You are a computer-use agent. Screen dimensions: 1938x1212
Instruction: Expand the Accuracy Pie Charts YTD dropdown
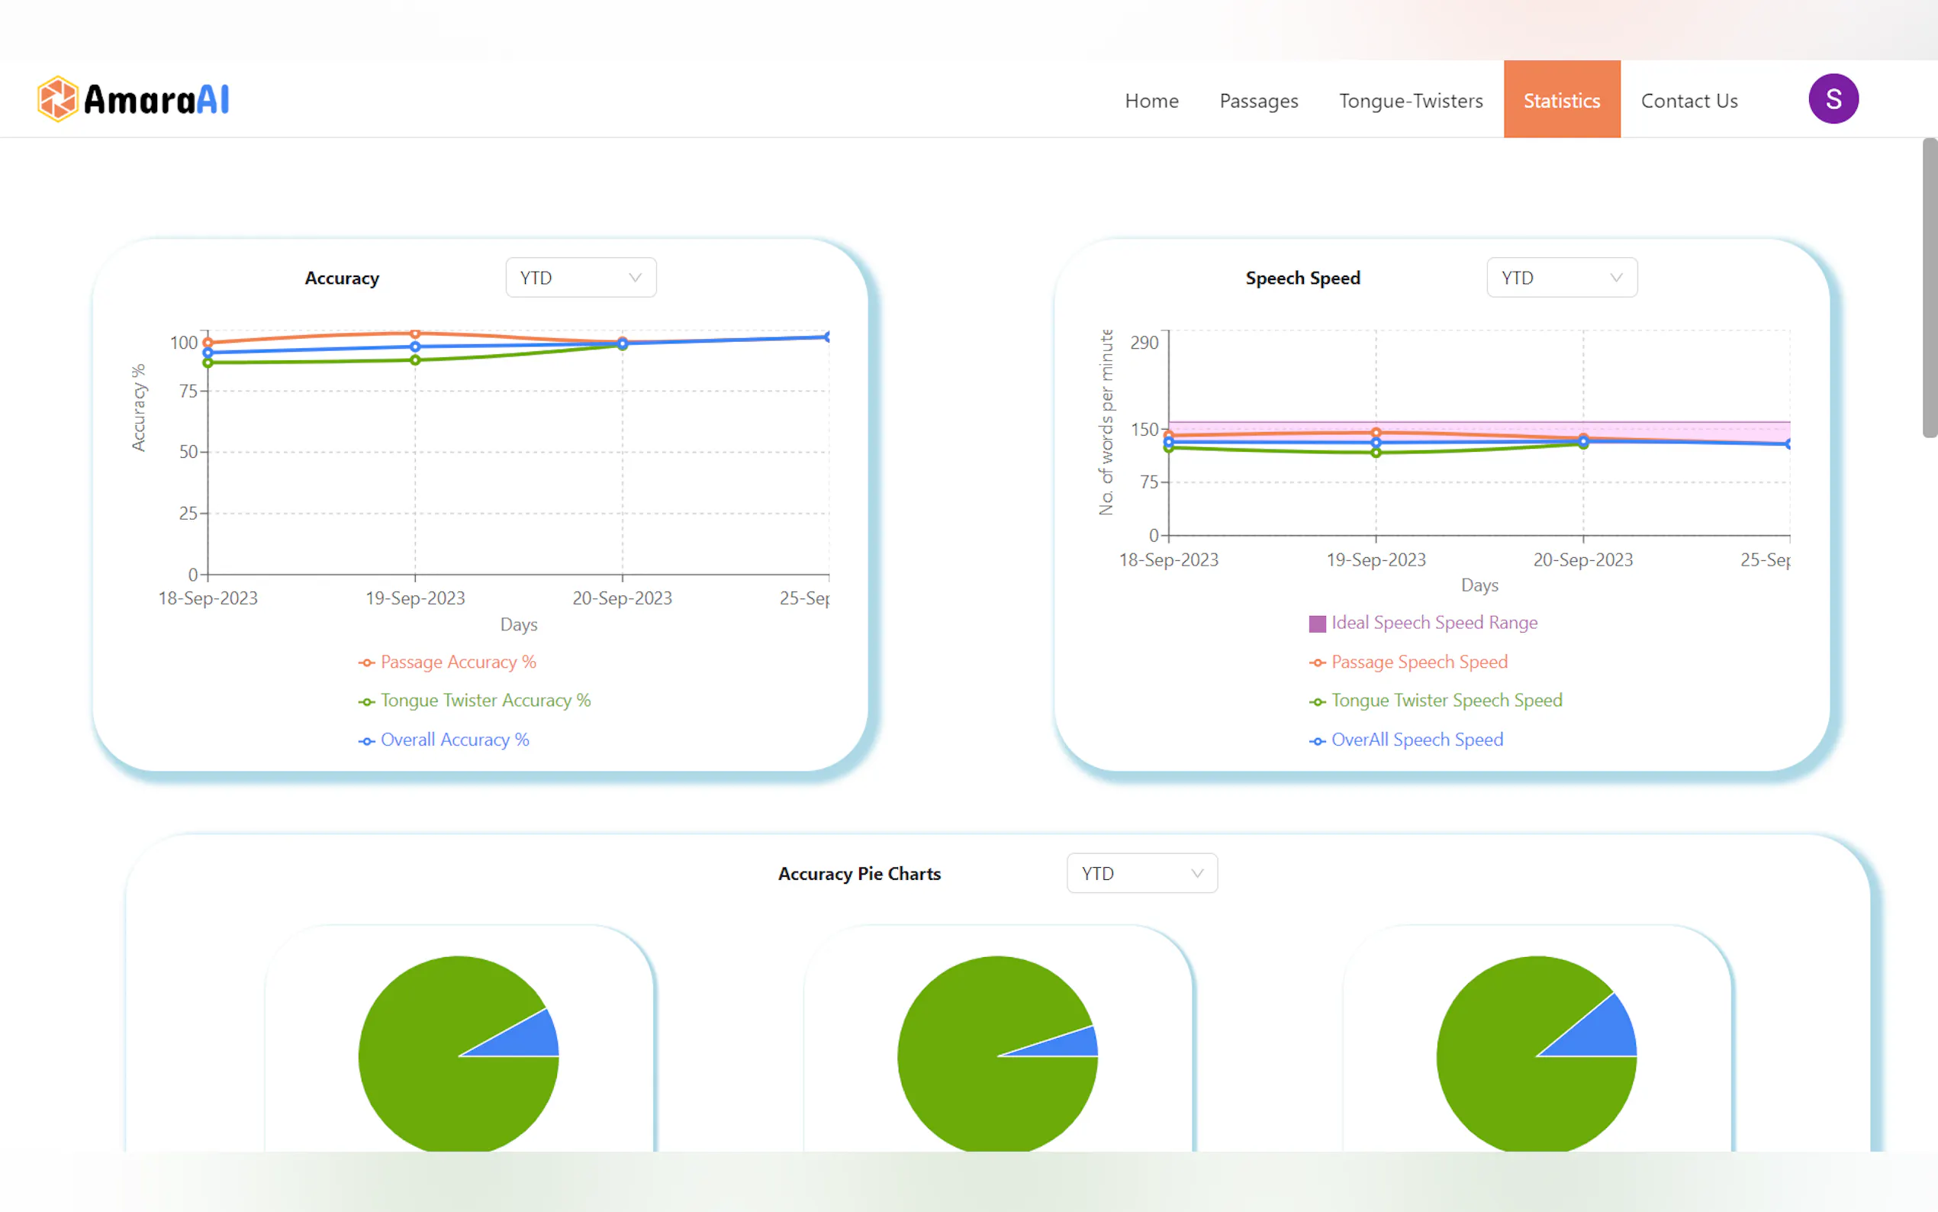coord(1141,874)
